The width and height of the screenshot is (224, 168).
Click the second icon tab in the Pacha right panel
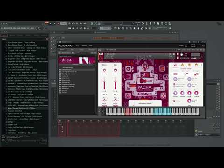[182, 65]
